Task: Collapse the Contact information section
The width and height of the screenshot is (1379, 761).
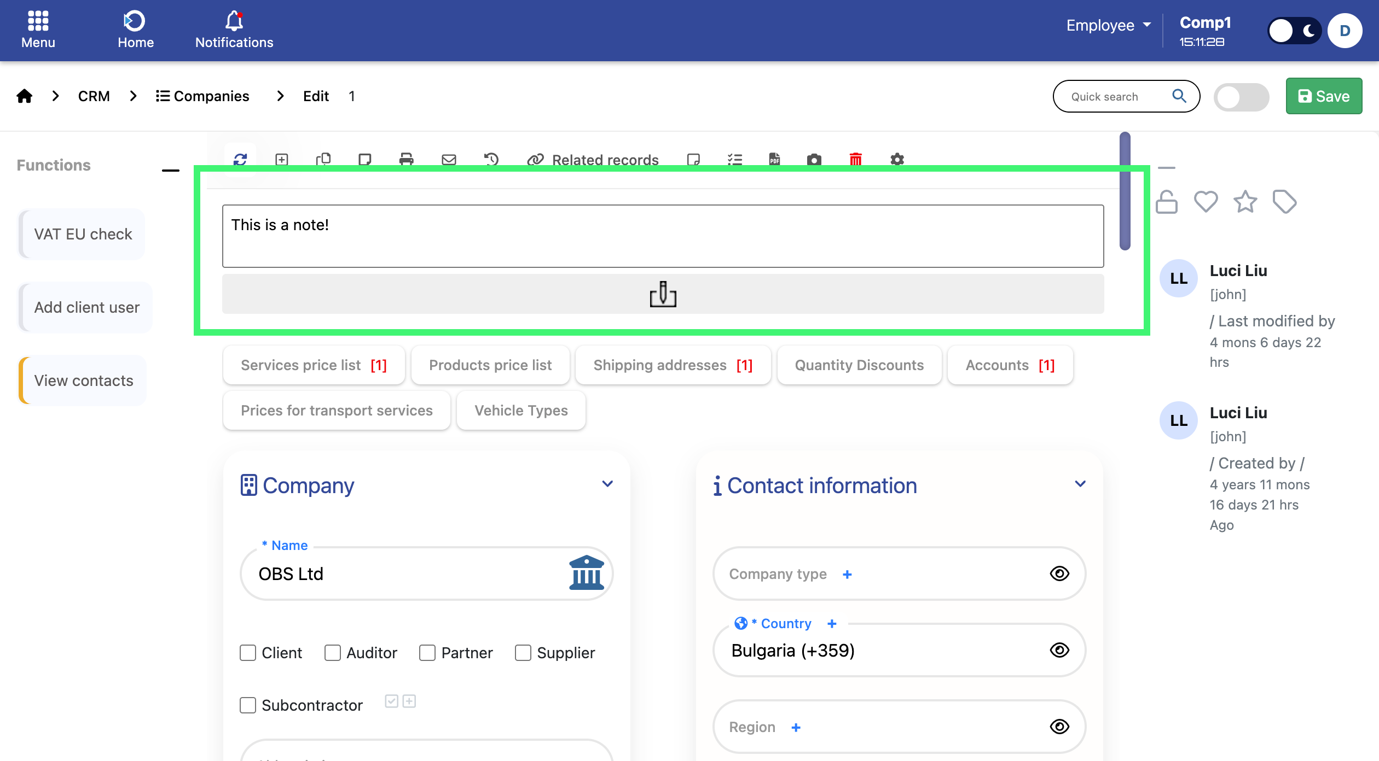Action: click(1080, 484)
